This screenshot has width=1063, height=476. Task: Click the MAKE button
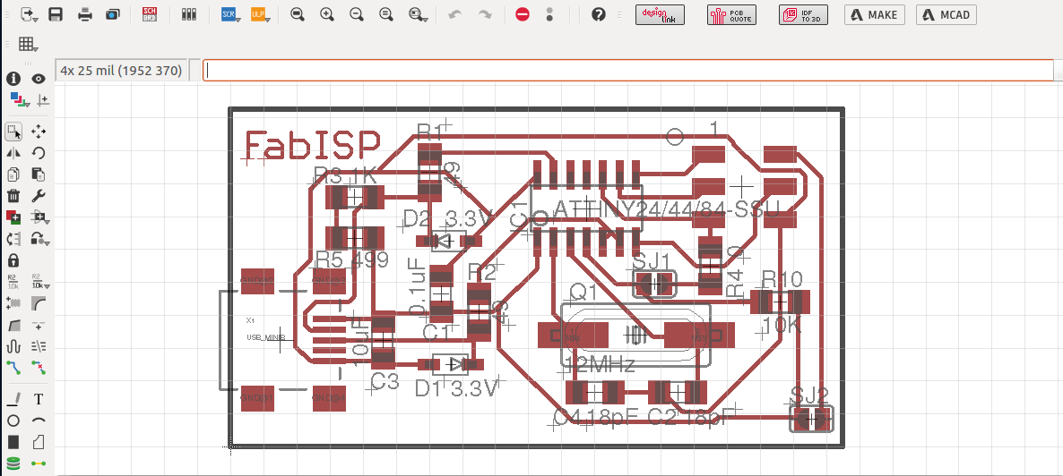[x=875, y=14]
